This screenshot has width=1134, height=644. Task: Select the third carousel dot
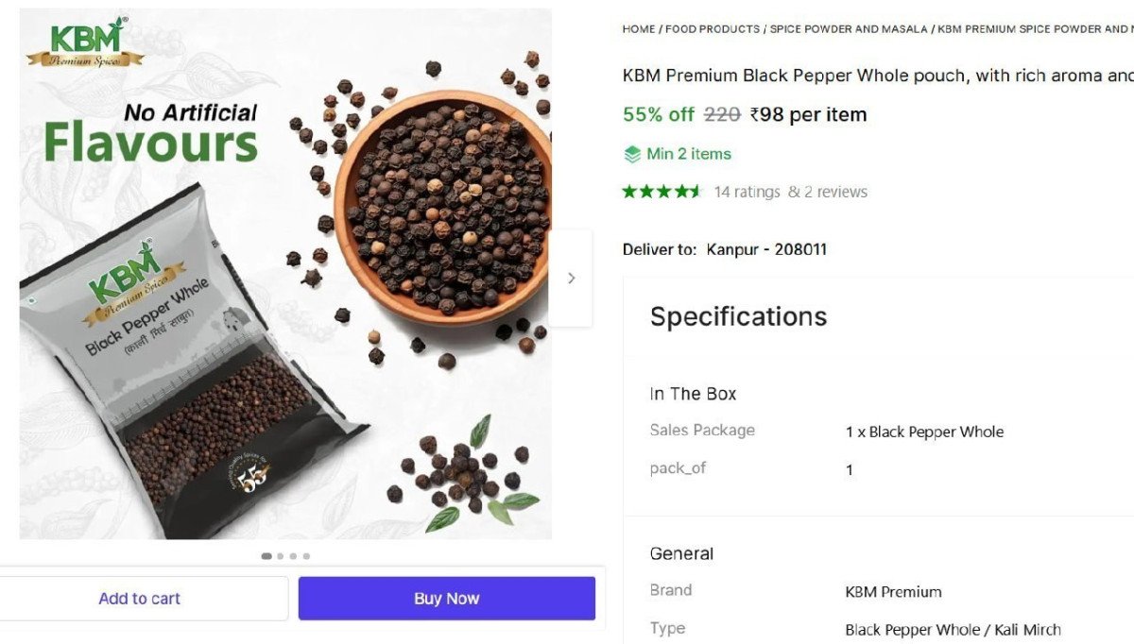coord(293,556)
